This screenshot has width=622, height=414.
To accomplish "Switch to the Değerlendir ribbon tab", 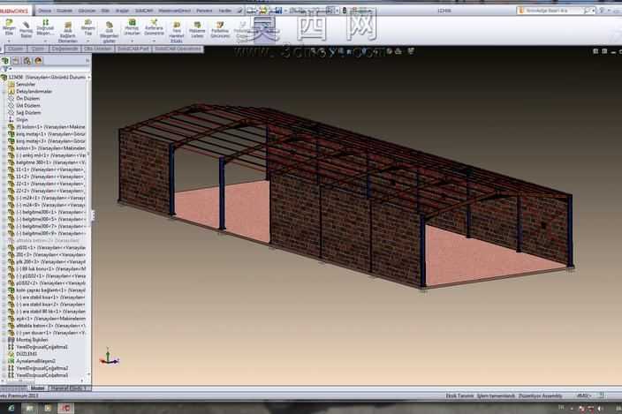I will [x=65, y=49].
